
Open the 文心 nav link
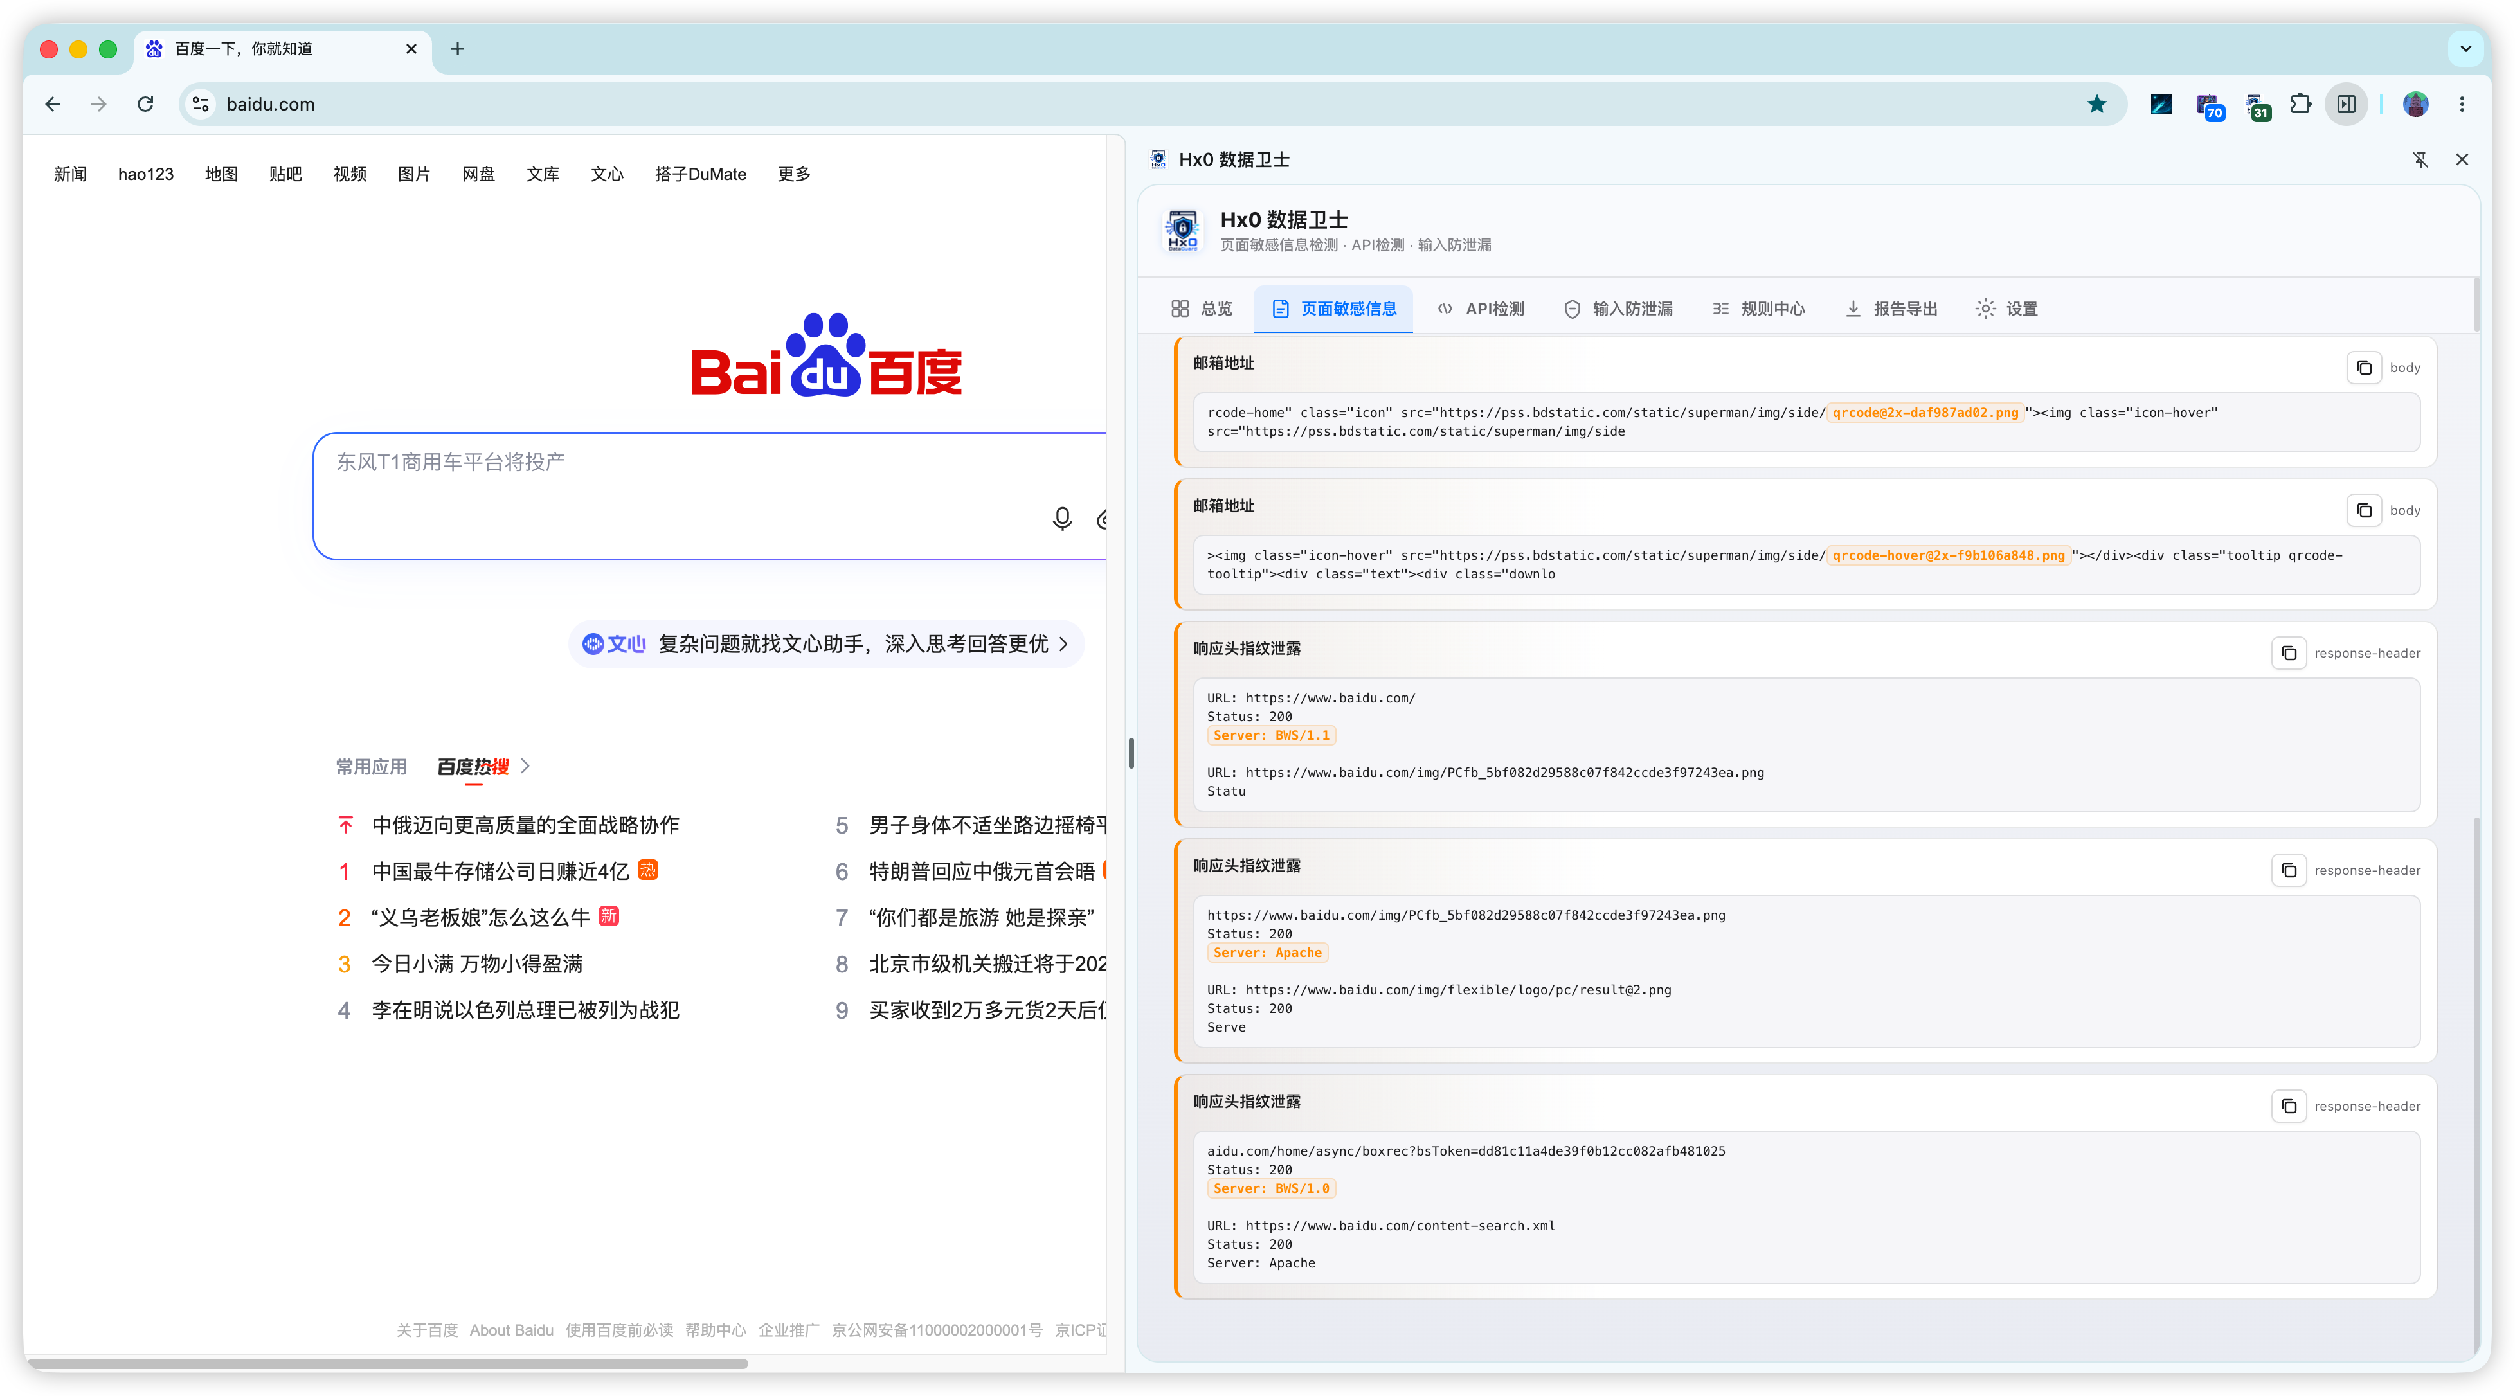608,174
